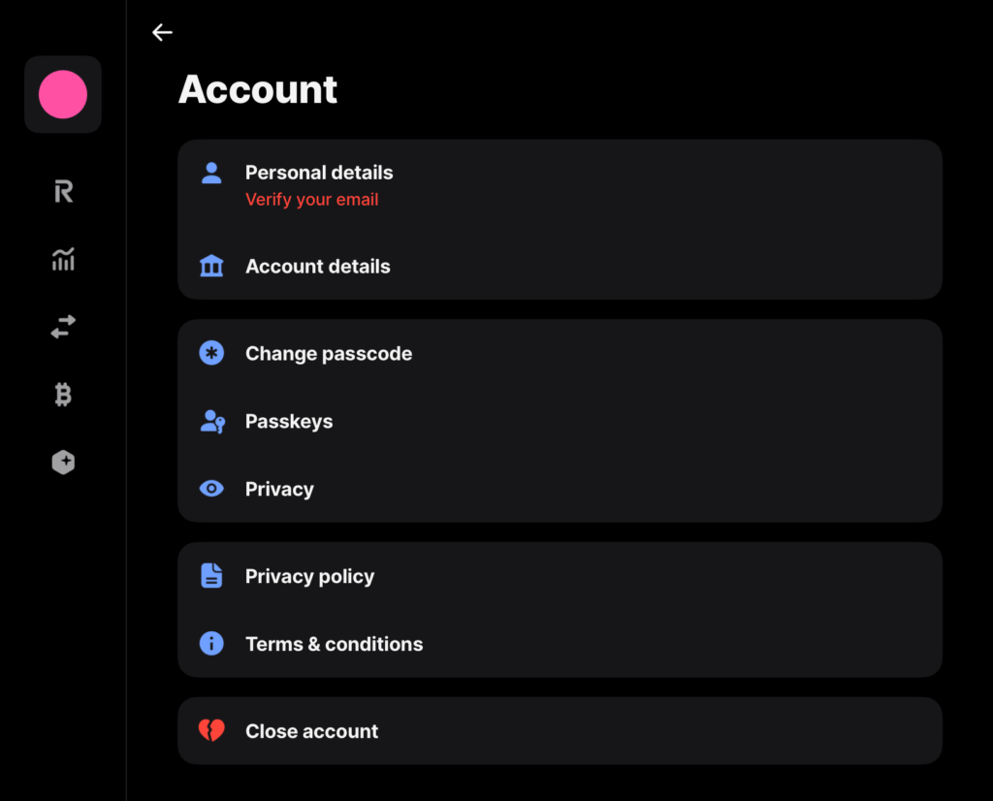Click the Account details bank icon
This screenshot has height=801, width=993.
click(x=211, y=266)
